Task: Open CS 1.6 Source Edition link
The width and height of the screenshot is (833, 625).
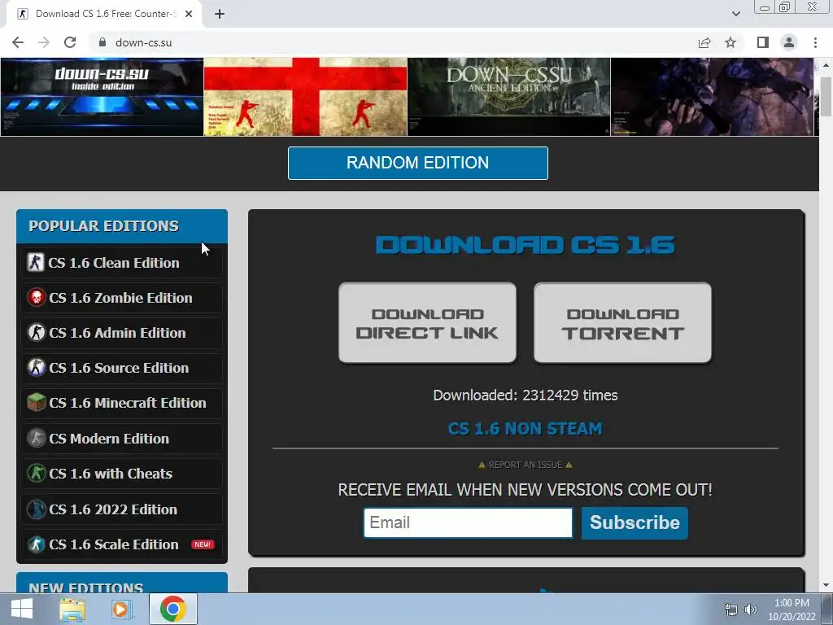Action: [119, 368]
